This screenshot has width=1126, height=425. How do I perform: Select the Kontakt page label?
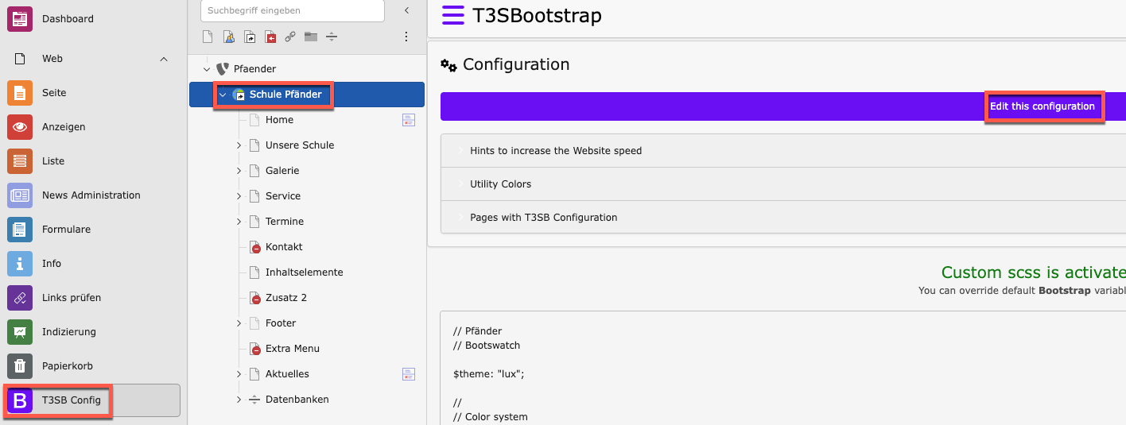point(284,247)
